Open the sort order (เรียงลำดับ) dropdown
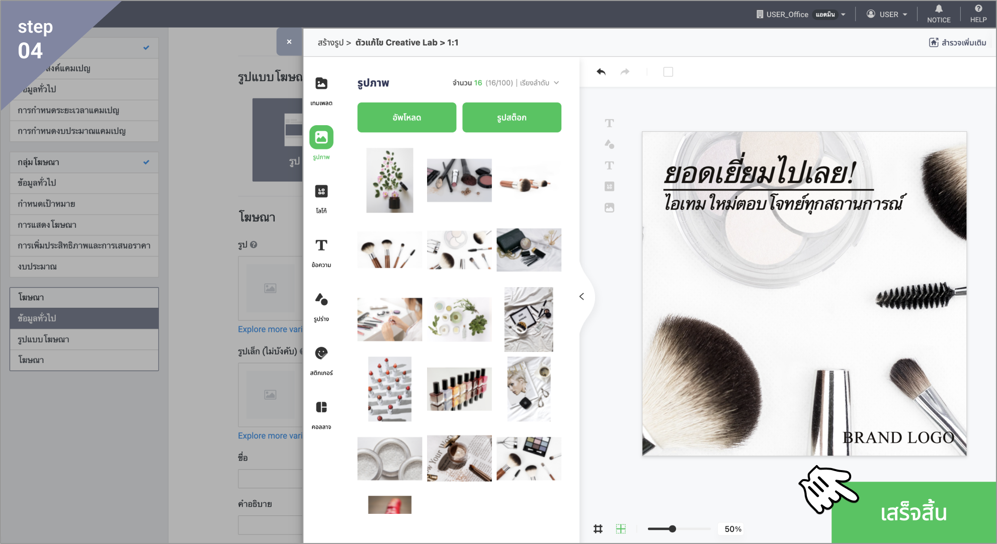The width and height of the screenshot is (997, 544). tap(539, 83)
